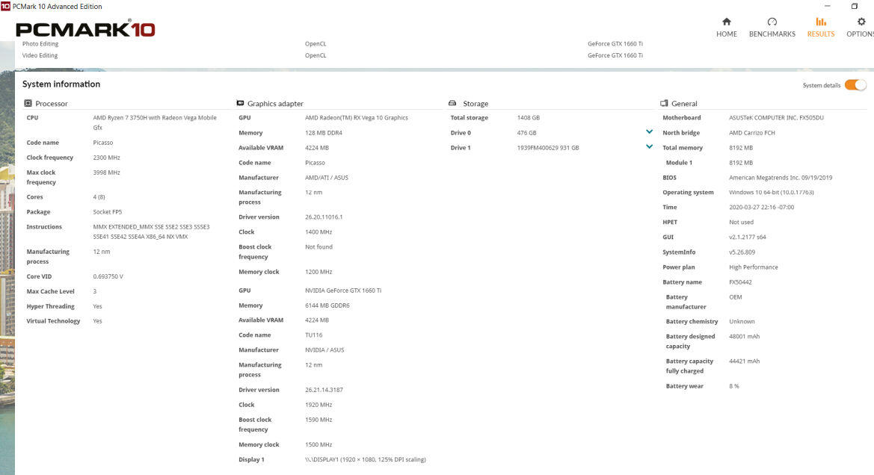Select SystemInfo version 'v5.26.809'

click(742, 252)
